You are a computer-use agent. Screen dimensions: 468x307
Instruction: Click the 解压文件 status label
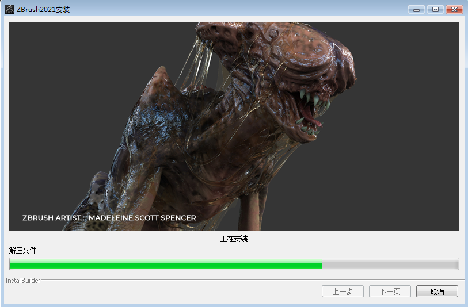coord(22,250)
